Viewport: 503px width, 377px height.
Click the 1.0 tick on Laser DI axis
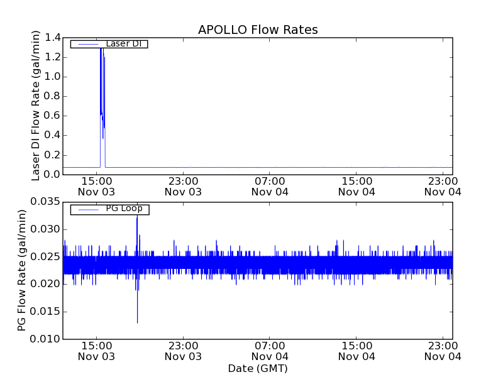pyautogui.click(x=52, y=77)
